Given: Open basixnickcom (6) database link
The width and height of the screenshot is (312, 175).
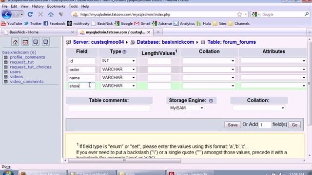Looking at the screenshot, I should point(19,52).
